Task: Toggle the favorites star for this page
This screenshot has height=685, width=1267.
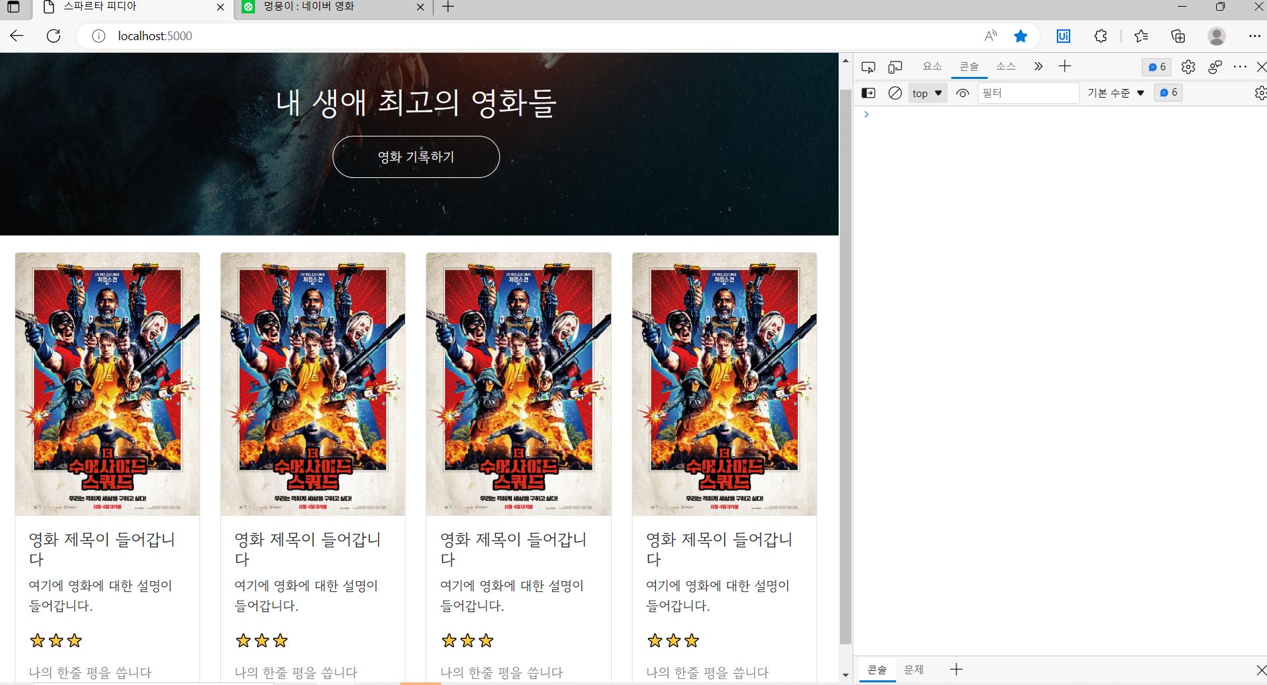Action: pos(1021,36)
